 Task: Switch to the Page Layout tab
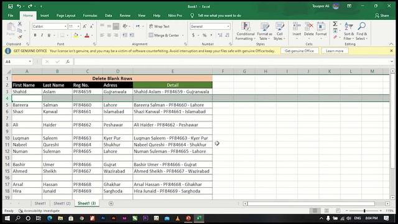[66, 16]
